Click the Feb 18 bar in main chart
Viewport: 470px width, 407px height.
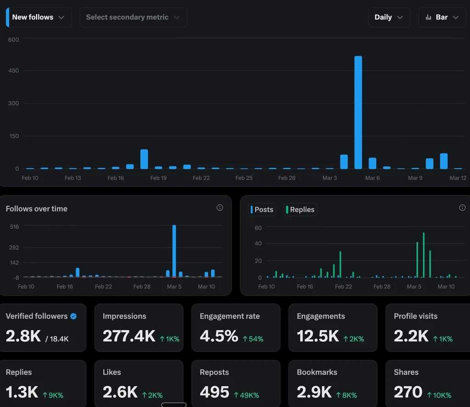tap(144, 159)
